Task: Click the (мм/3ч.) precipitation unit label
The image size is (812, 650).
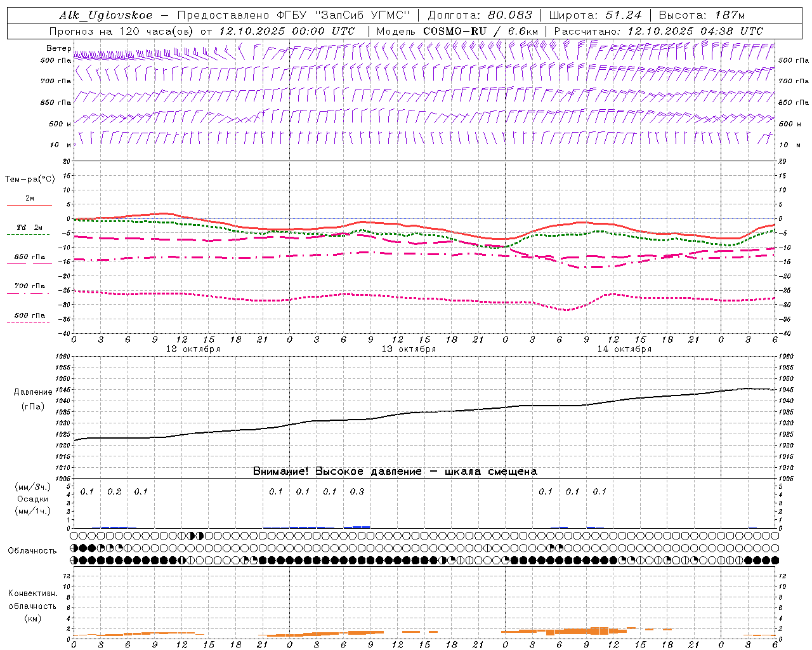Action: pyautogui.click(x=32, y=487)
